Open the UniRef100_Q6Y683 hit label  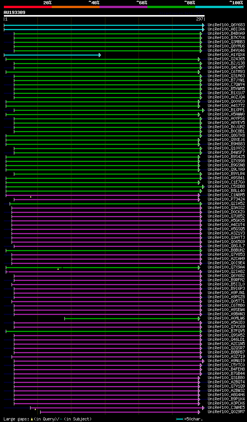(x=226, y=25)
